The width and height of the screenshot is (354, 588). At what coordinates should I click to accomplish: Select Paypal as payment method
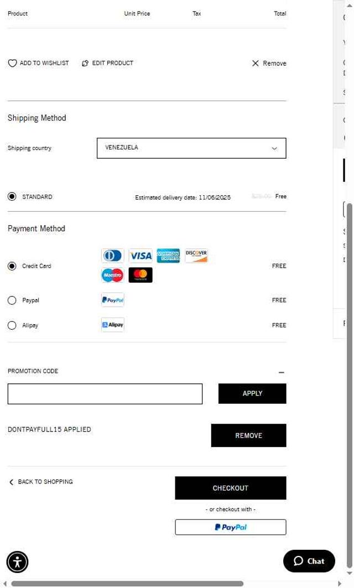(12, 300)
